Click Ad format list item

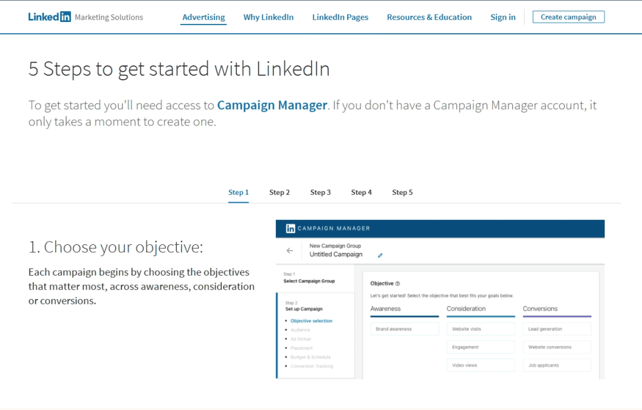point(300,338)
